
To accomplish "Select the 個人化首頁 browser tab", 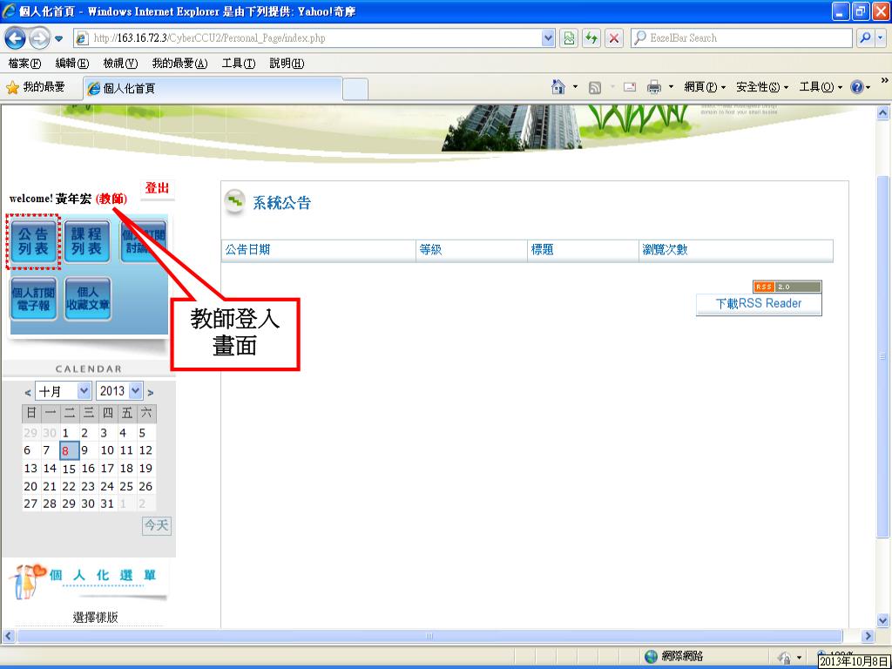I will tap(213, 88).
